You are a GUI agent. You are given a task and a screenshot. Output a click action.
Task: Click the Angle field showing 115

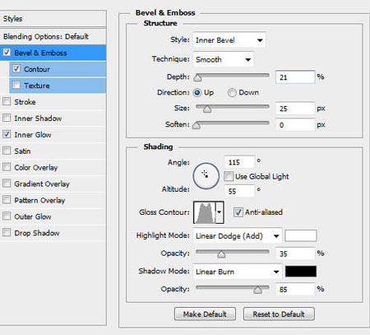(x=239, y=162)
